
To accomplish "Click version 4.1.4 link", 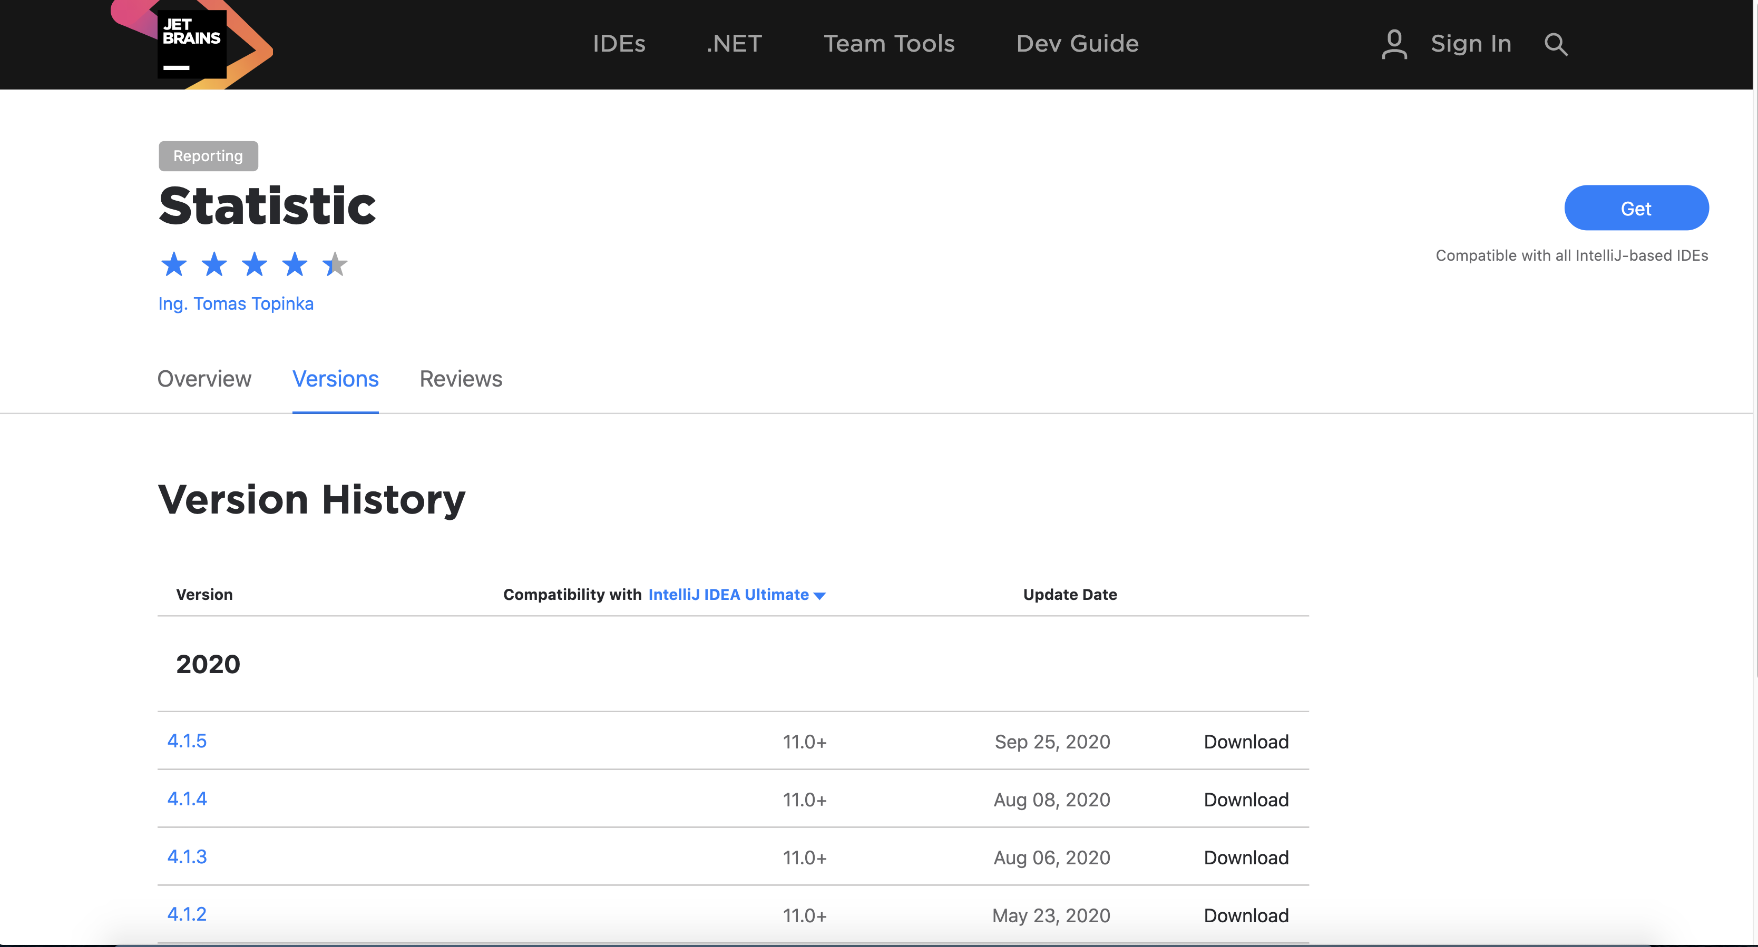I will tap(185, 799).
